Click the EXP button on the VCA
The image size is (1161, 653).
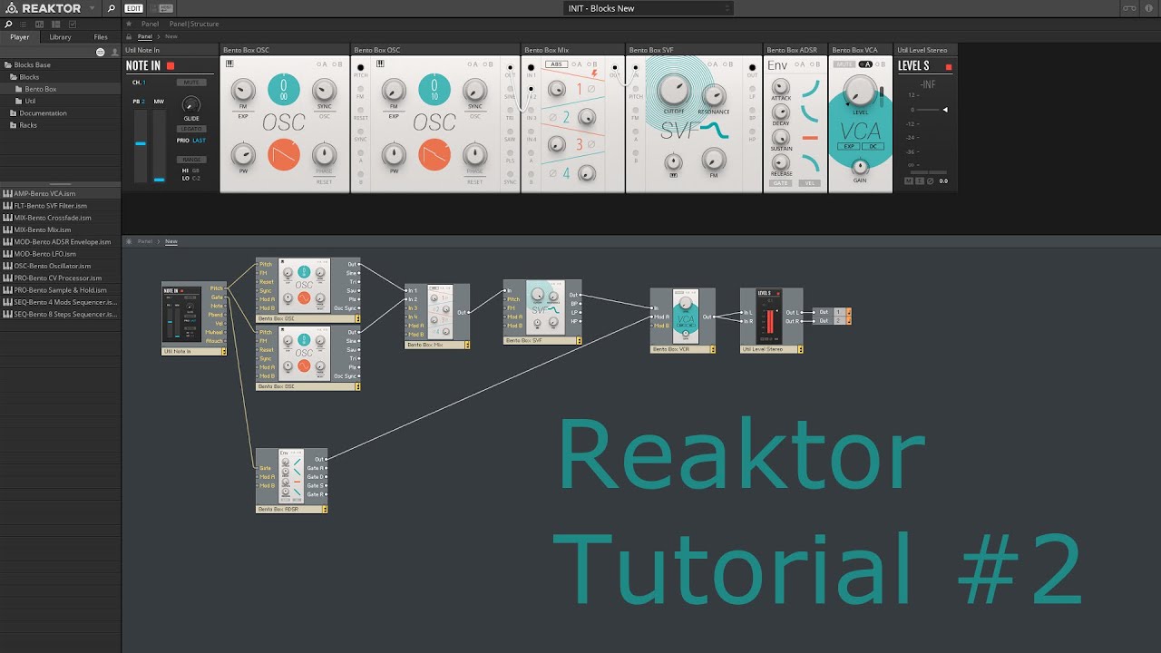pos(849,146)
